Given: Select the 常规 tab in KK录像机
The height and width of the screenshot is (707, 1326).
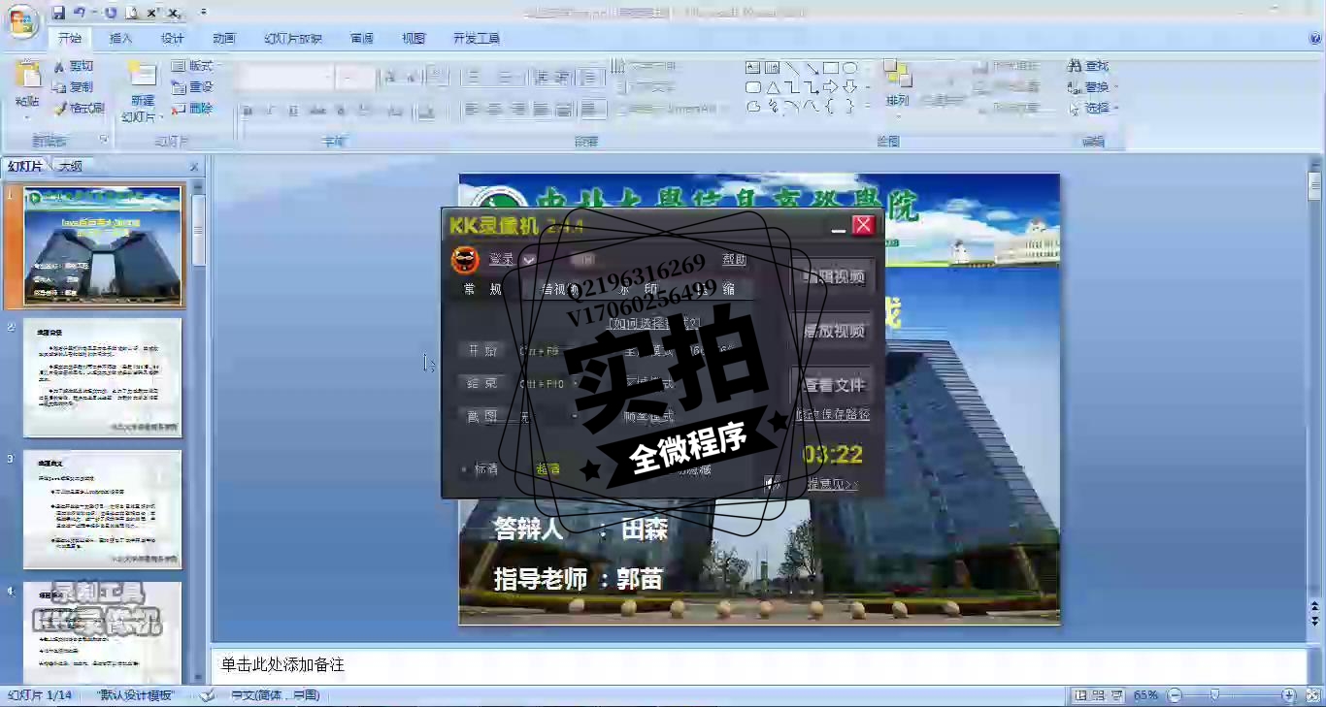Looking at the screenshot, I should [482, 289].
